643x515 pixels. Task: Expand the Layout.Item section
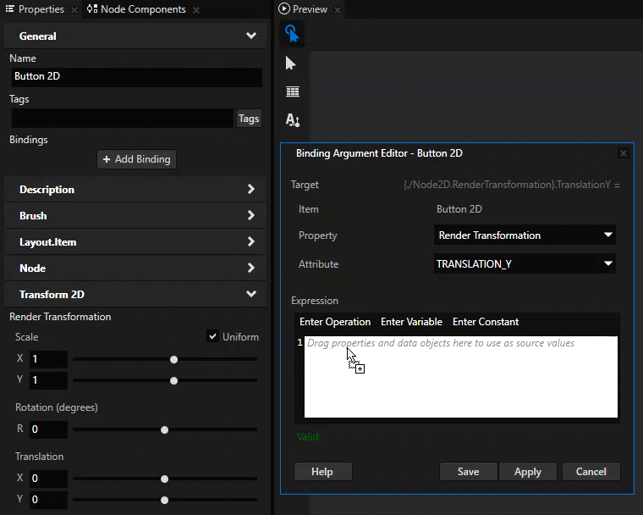pyautogui.click(x=135, y=242)
